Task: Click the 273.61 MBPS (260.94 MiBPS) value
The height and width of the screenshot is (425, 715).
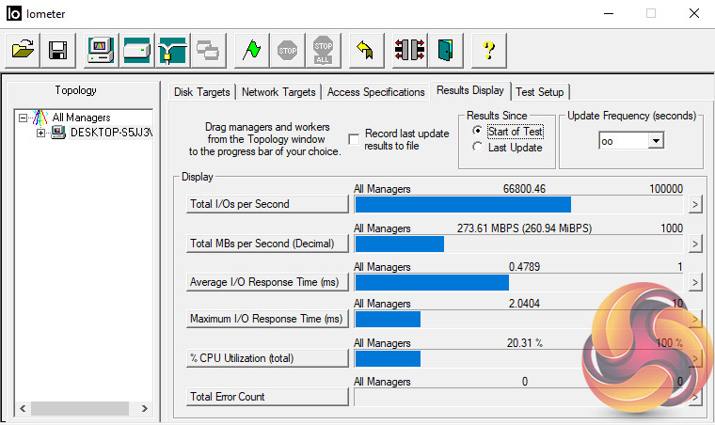Action: 524,228
